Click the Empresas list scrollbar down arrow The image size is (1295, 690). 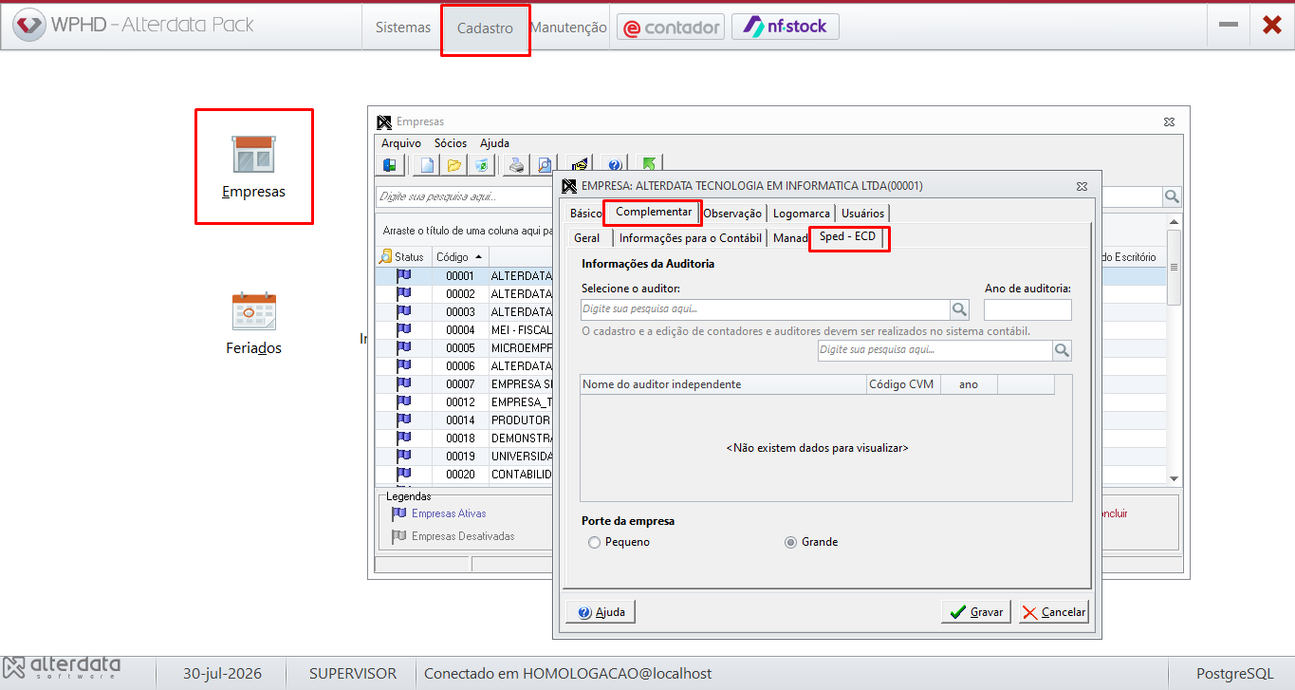pos(1174,478)
